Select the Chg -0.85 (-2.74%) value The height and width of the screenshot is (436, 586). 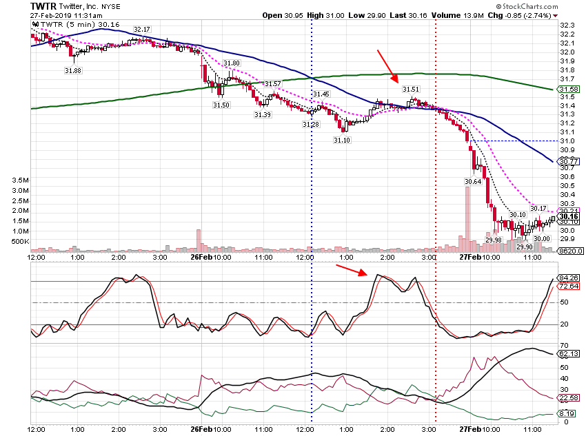pyautogui.click(x=520, y=15)
